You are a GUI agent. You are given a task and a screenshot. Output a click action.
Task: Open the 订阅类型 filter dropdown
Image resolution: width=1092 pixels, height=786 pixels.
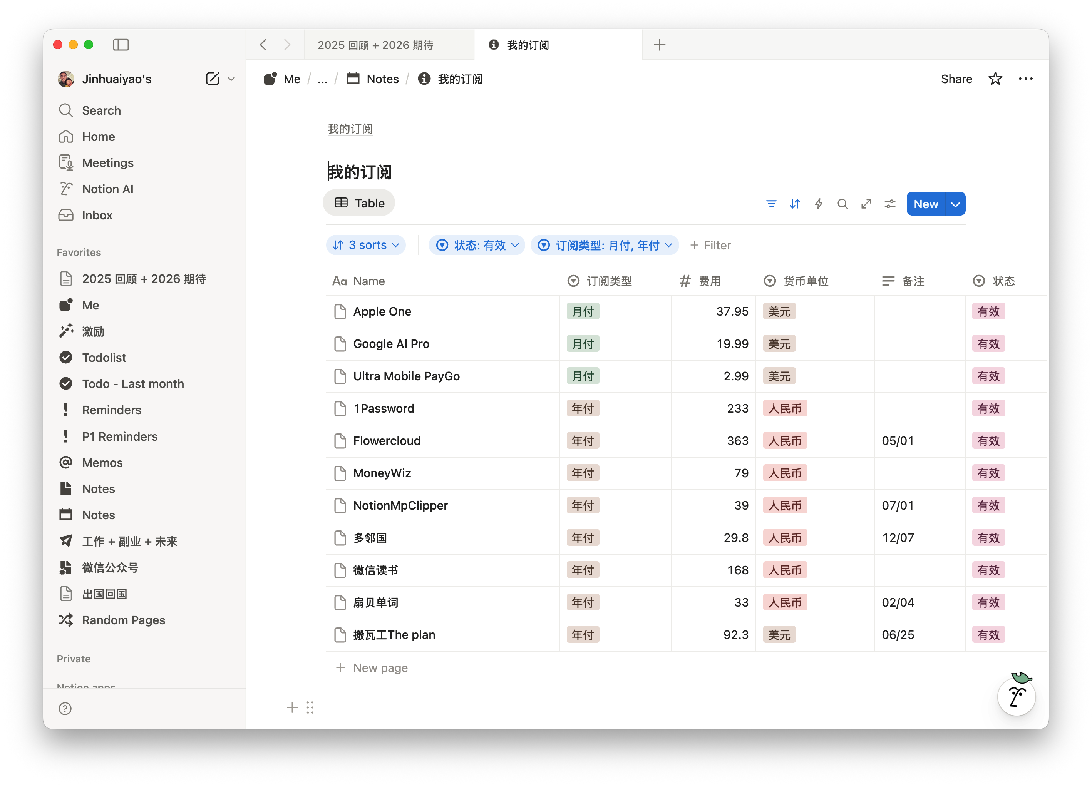tap(605, 246)
